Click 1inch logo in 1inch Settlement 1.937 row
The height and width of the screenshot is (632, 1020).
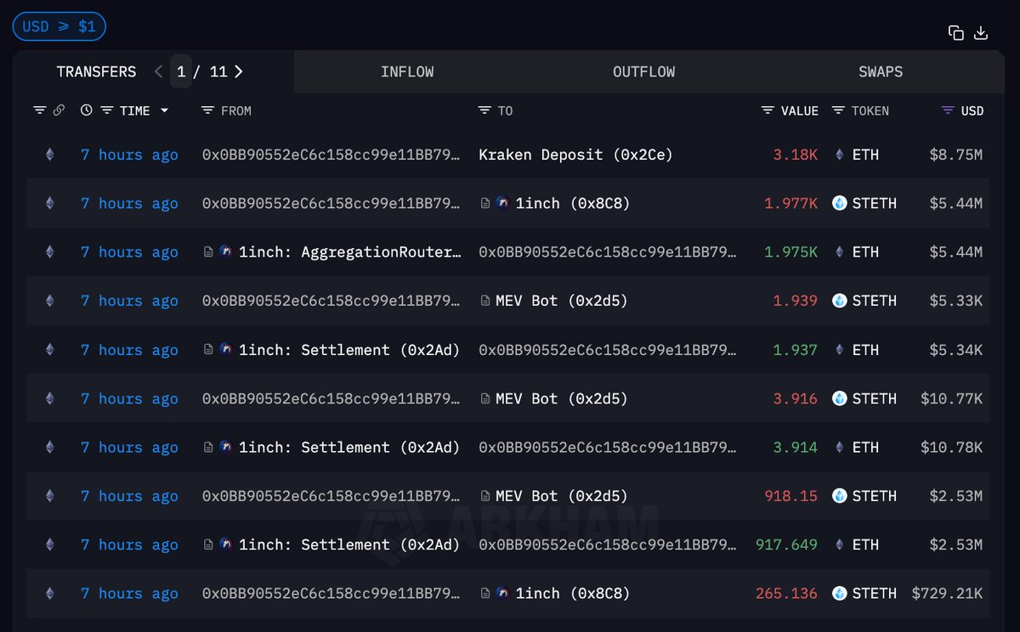[x=225, y=350]
